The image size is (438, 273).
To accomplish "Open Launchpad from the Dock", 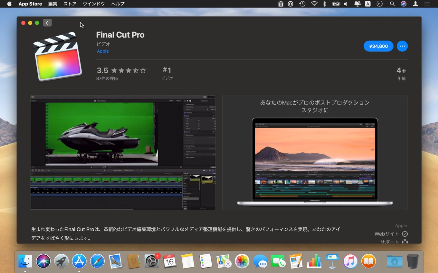I will (x=61, y=261).
